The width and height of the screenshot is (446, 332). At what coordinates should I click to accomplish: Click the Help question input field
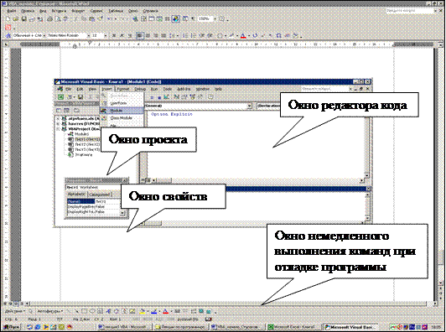pos(409,11)
